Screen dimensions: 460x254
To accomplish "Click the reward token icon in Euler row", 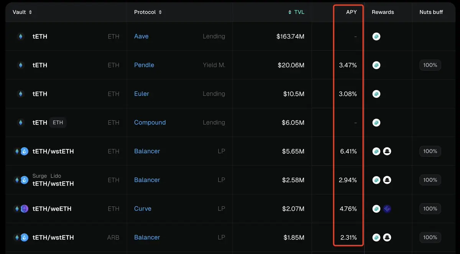I will (x=376, y=94).
